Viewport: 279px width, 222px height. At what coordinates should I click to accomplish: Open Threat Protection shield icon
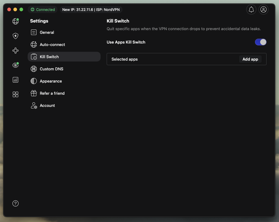pos(15,36)
